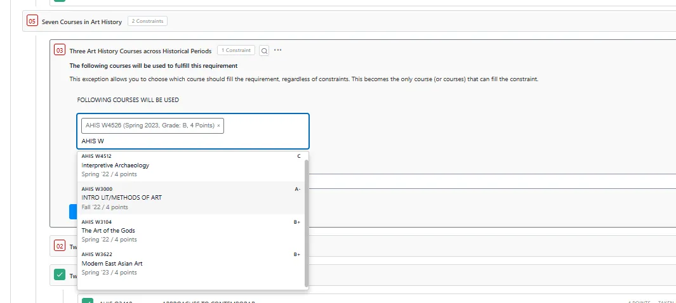The height and width of the screenshot is (303, 676).
Task: Click the C grade of AHIS W4512
Action: [299, 156]
